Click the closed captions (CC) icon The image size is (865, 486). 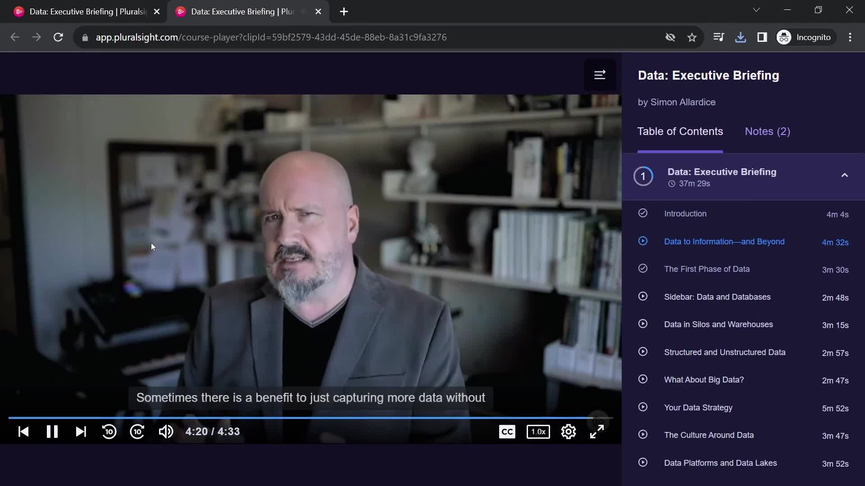(x=508, y=432)
